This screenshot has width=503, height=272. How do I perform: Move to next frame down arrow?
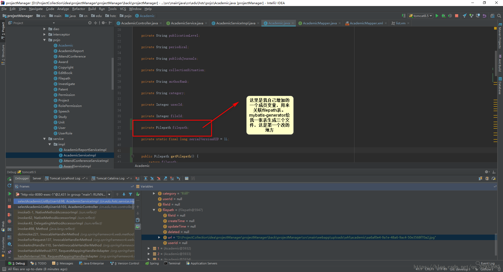tap(124, 194)
